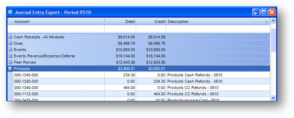Click the Account filter field
Screen dimensions: 294x118
pyautogui.click(x=56, y=29)
